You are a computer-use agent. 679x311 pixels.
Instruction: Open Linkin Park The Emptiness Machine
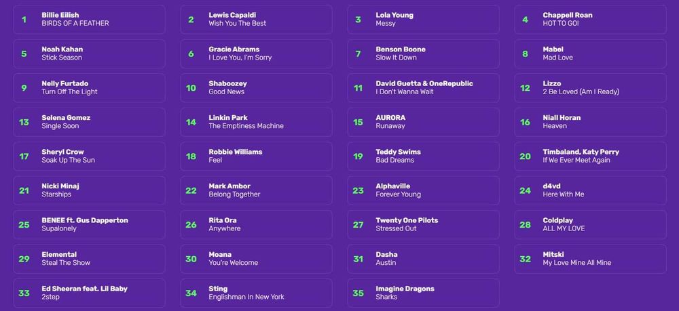(x=256, y=122)
